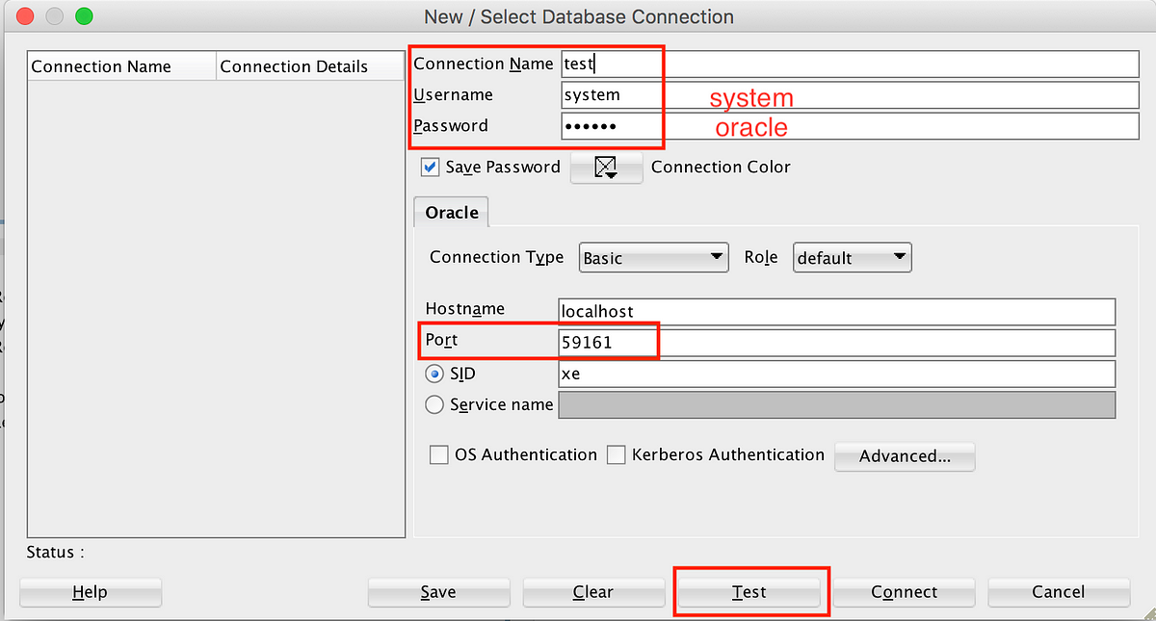The width and height of the screenshot is (1156, 621).
Task: Click the disabled Service name field
Action: (837, 404)
